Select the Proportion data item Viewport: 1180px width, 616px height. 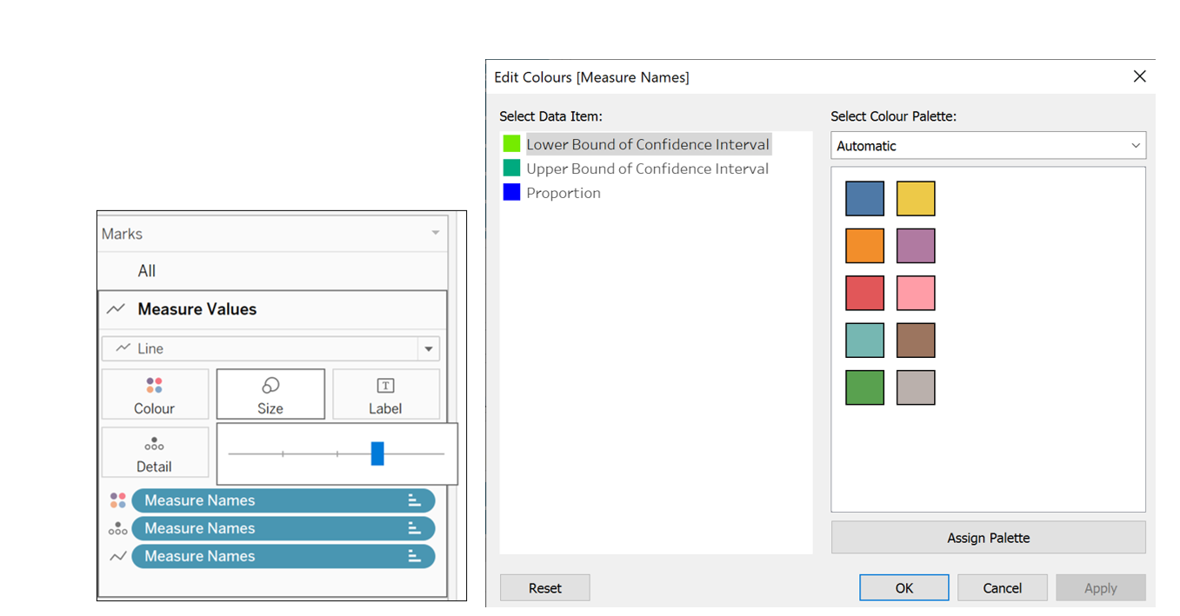coord(563,193)
